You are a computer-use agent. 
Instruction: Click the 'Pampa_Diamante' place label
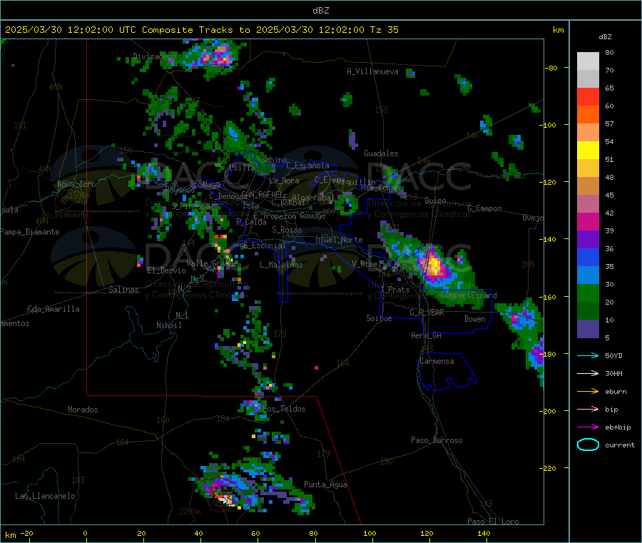(x=29, y=232)
